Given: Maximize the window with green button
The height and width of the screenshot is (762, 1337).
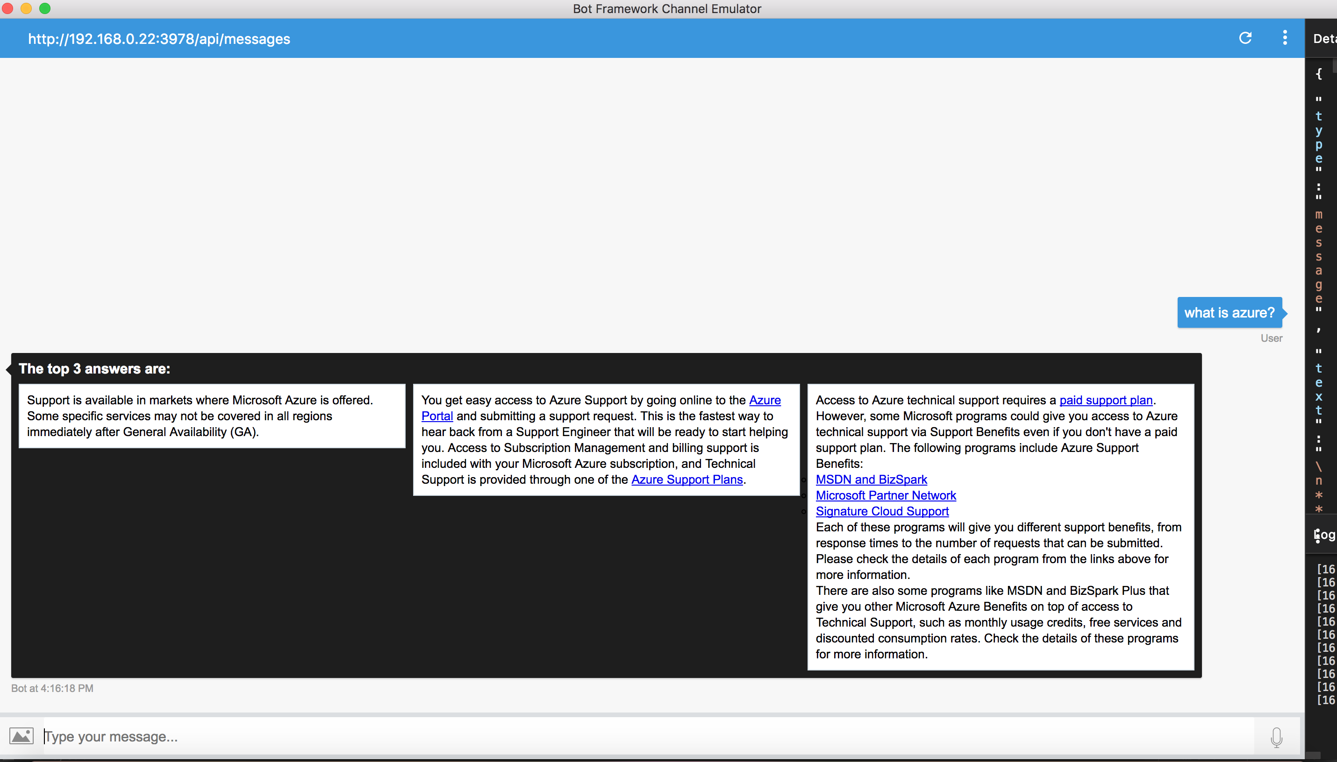Looking at the screenshot, I should tap(45, 8).
